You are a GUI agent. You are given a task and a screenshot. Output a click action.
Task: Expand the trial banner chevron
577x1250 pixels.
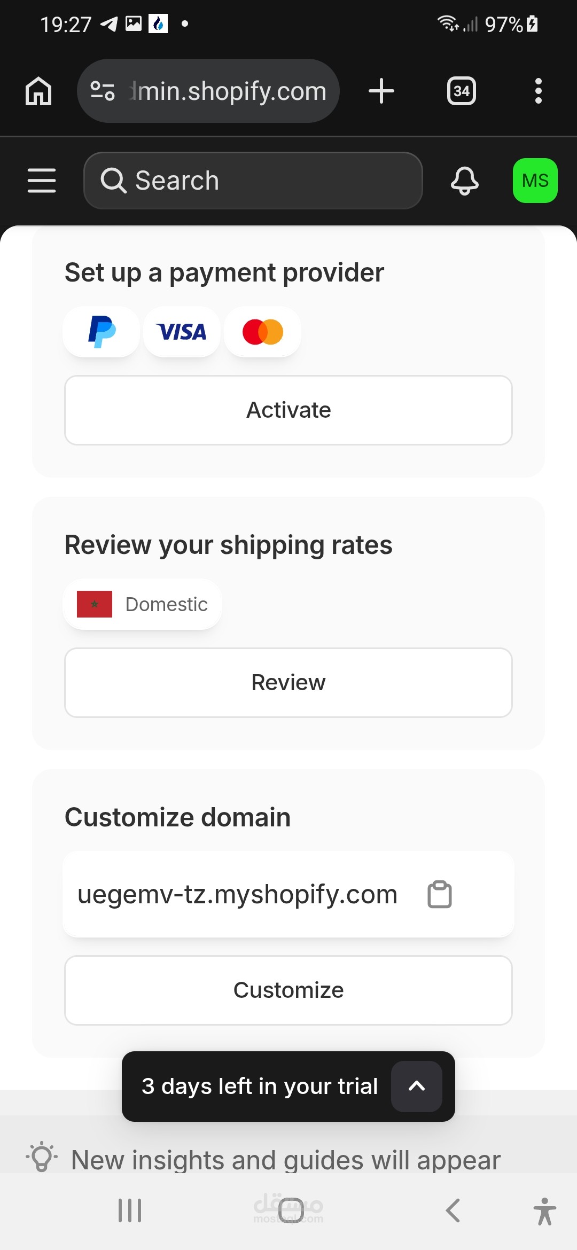(417, 1086)
